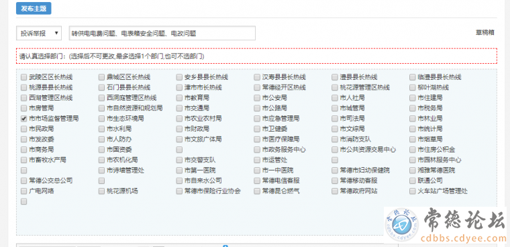Select the 市教育局 checkbox
The height and width of the screenshot is (247, 510).
(x=179, y=98)
